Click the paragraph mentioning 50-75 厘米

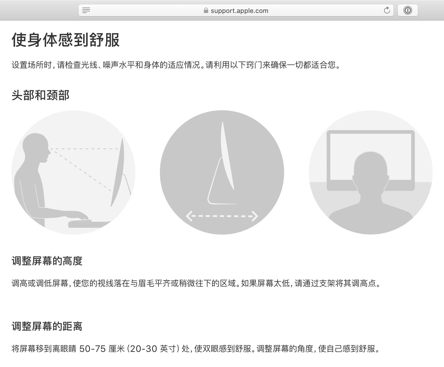(x=196, y=349)
